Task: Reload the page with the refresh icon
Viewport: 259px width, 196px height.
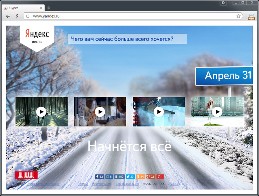Action: click(28, 16)
